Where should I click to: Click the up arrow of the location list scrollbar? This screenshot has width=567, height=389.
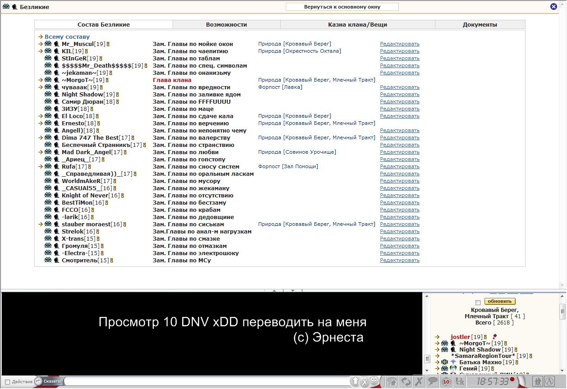pyautogui.click(x=562, y=296)
